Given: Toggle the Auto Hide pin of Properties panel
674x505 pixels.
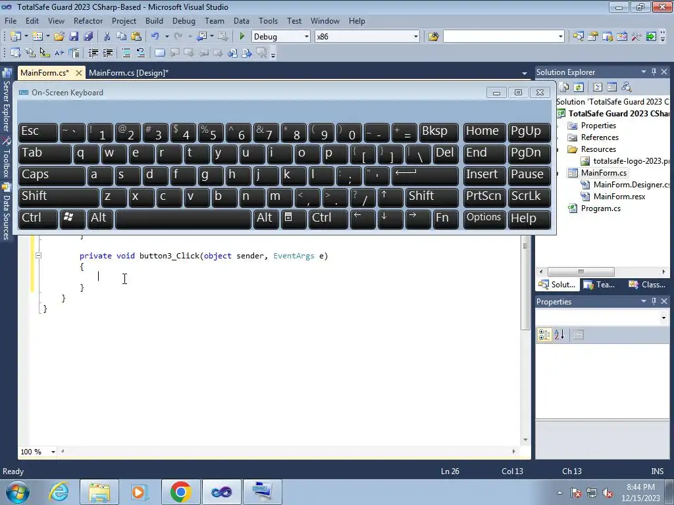Looking at the screenshot, I should tap(654, 301).
